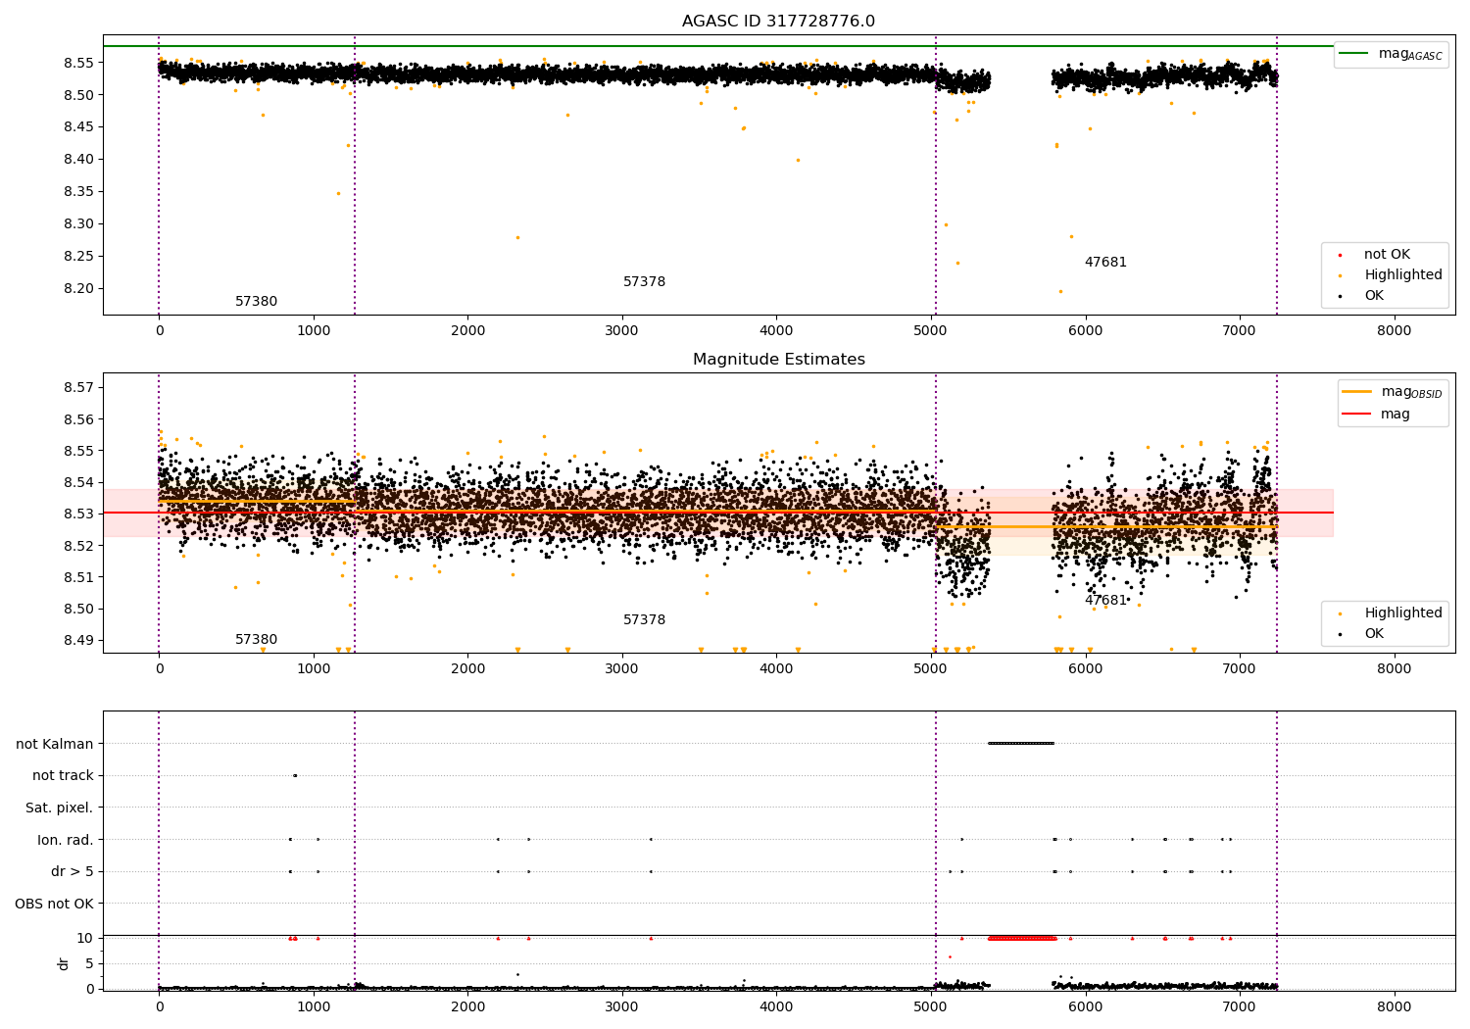
Task: Click OBSID label 57378 in Magnitude Estimates plot
Action: [x=644, y=620]
